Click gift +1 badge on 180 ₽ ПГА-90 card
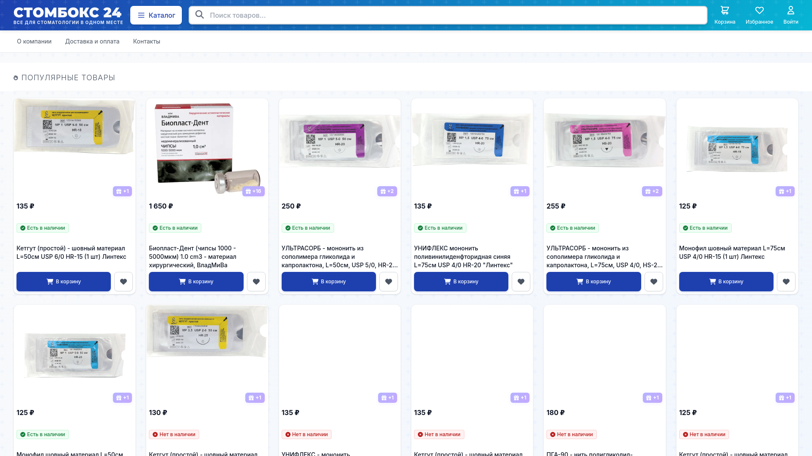The height and width of the screenshot is (456, 812). coord(653,398)
